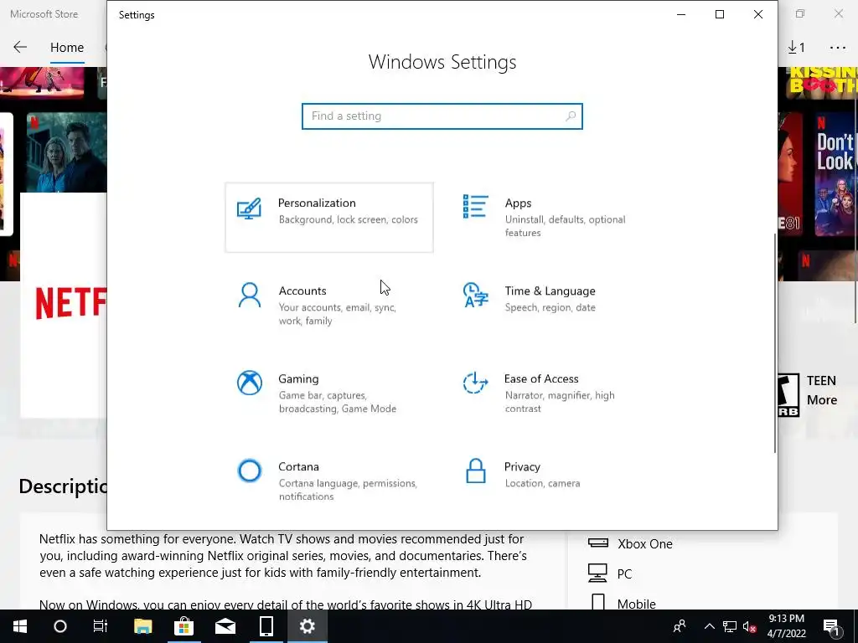Click the 'Windows Settings' title text
Screen dimensions: 858x643
[442, 62]
